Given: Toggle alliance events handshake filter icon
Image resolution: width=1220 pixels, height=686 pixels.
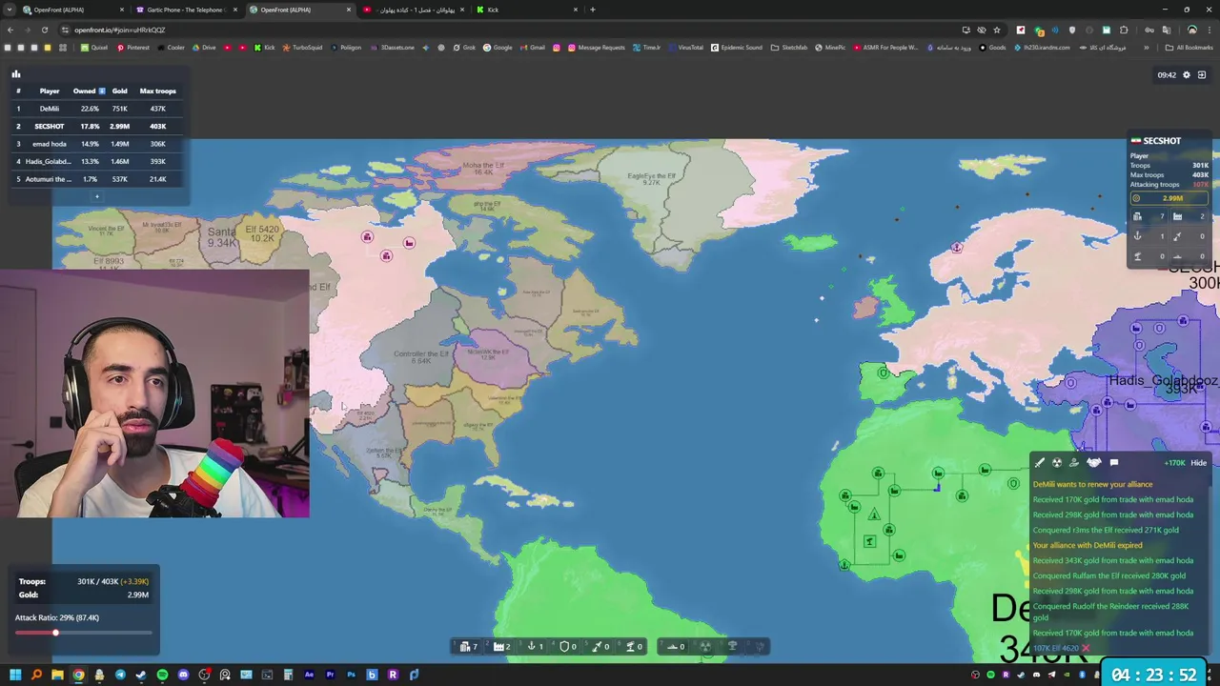Looking at the screenshot, I should pyautogui.click(x=1094, y=463).
